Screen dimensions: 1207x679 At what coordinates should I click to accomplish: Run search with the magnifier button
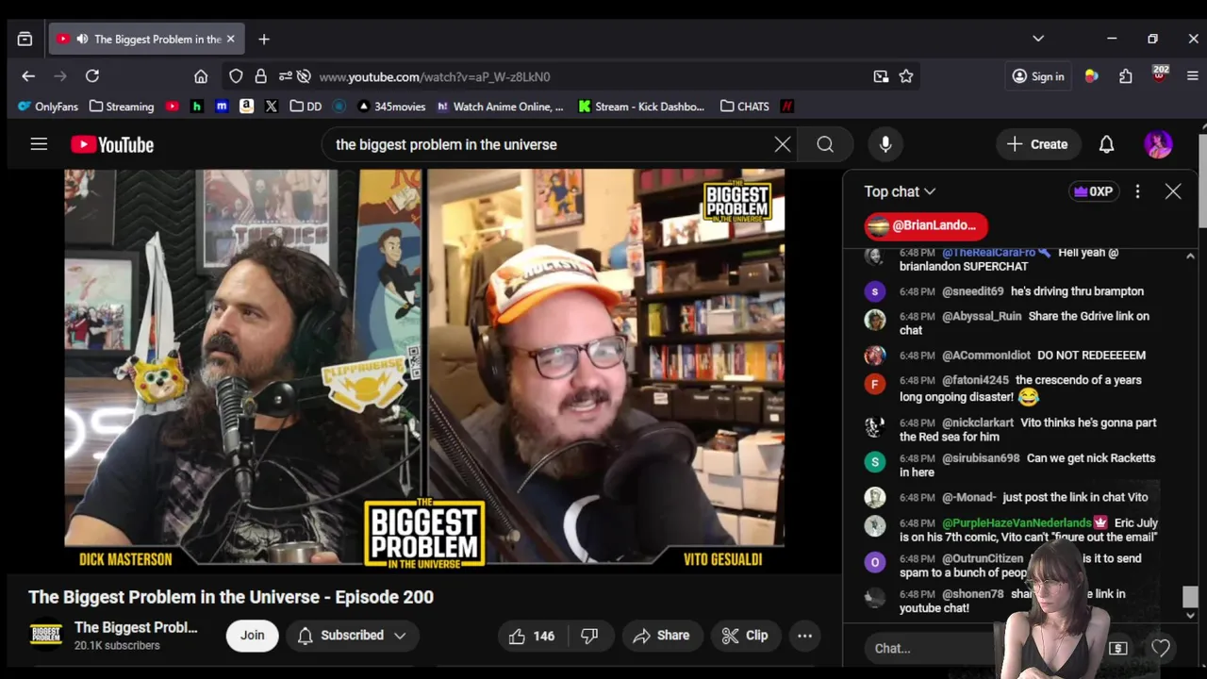[825, 144]
